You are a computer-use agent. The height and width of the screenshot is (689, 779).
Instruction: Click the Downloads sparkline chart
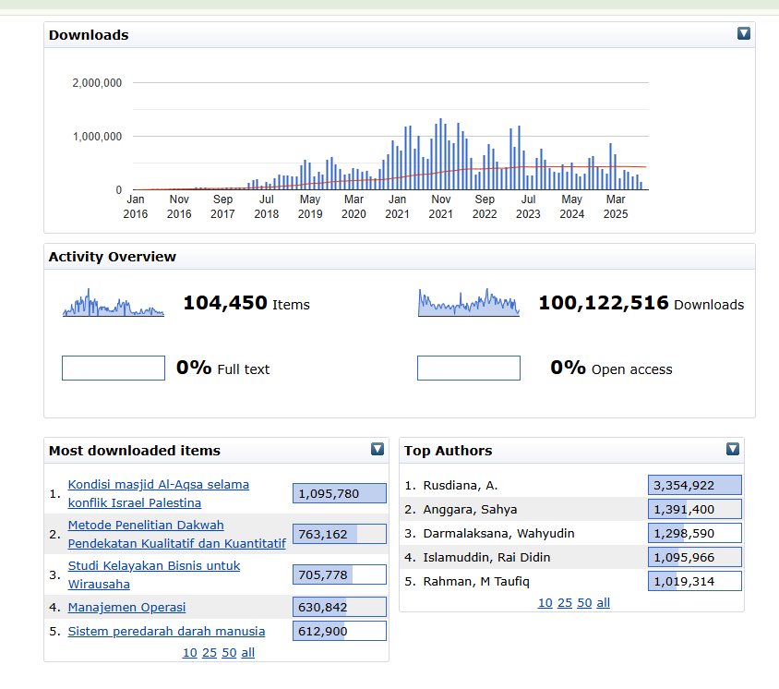468,303
